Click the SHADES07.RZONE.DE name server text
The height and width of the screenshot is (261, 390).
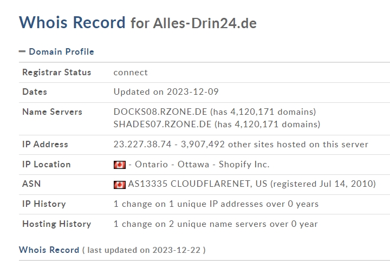[162, 125]
